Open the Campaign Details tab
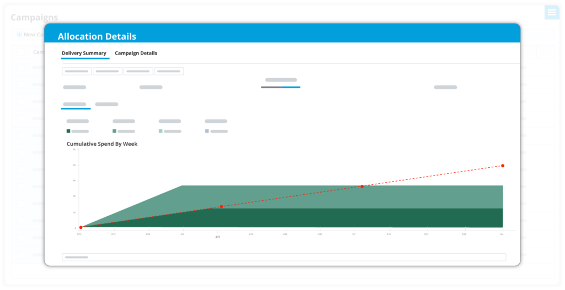565x290 pixels. [136, 53]
